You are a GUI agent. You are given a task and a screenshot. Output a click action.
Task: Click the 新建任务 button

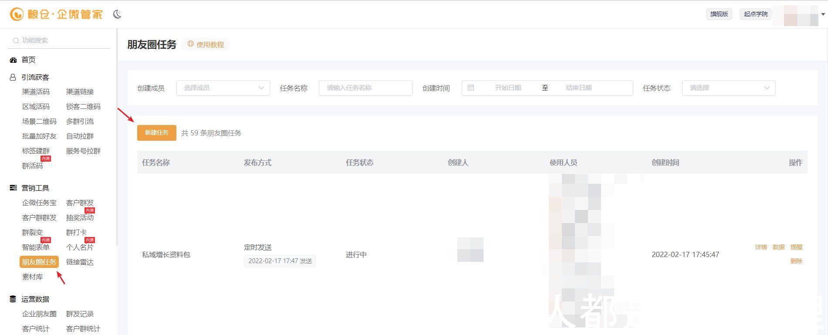[157, 133]
